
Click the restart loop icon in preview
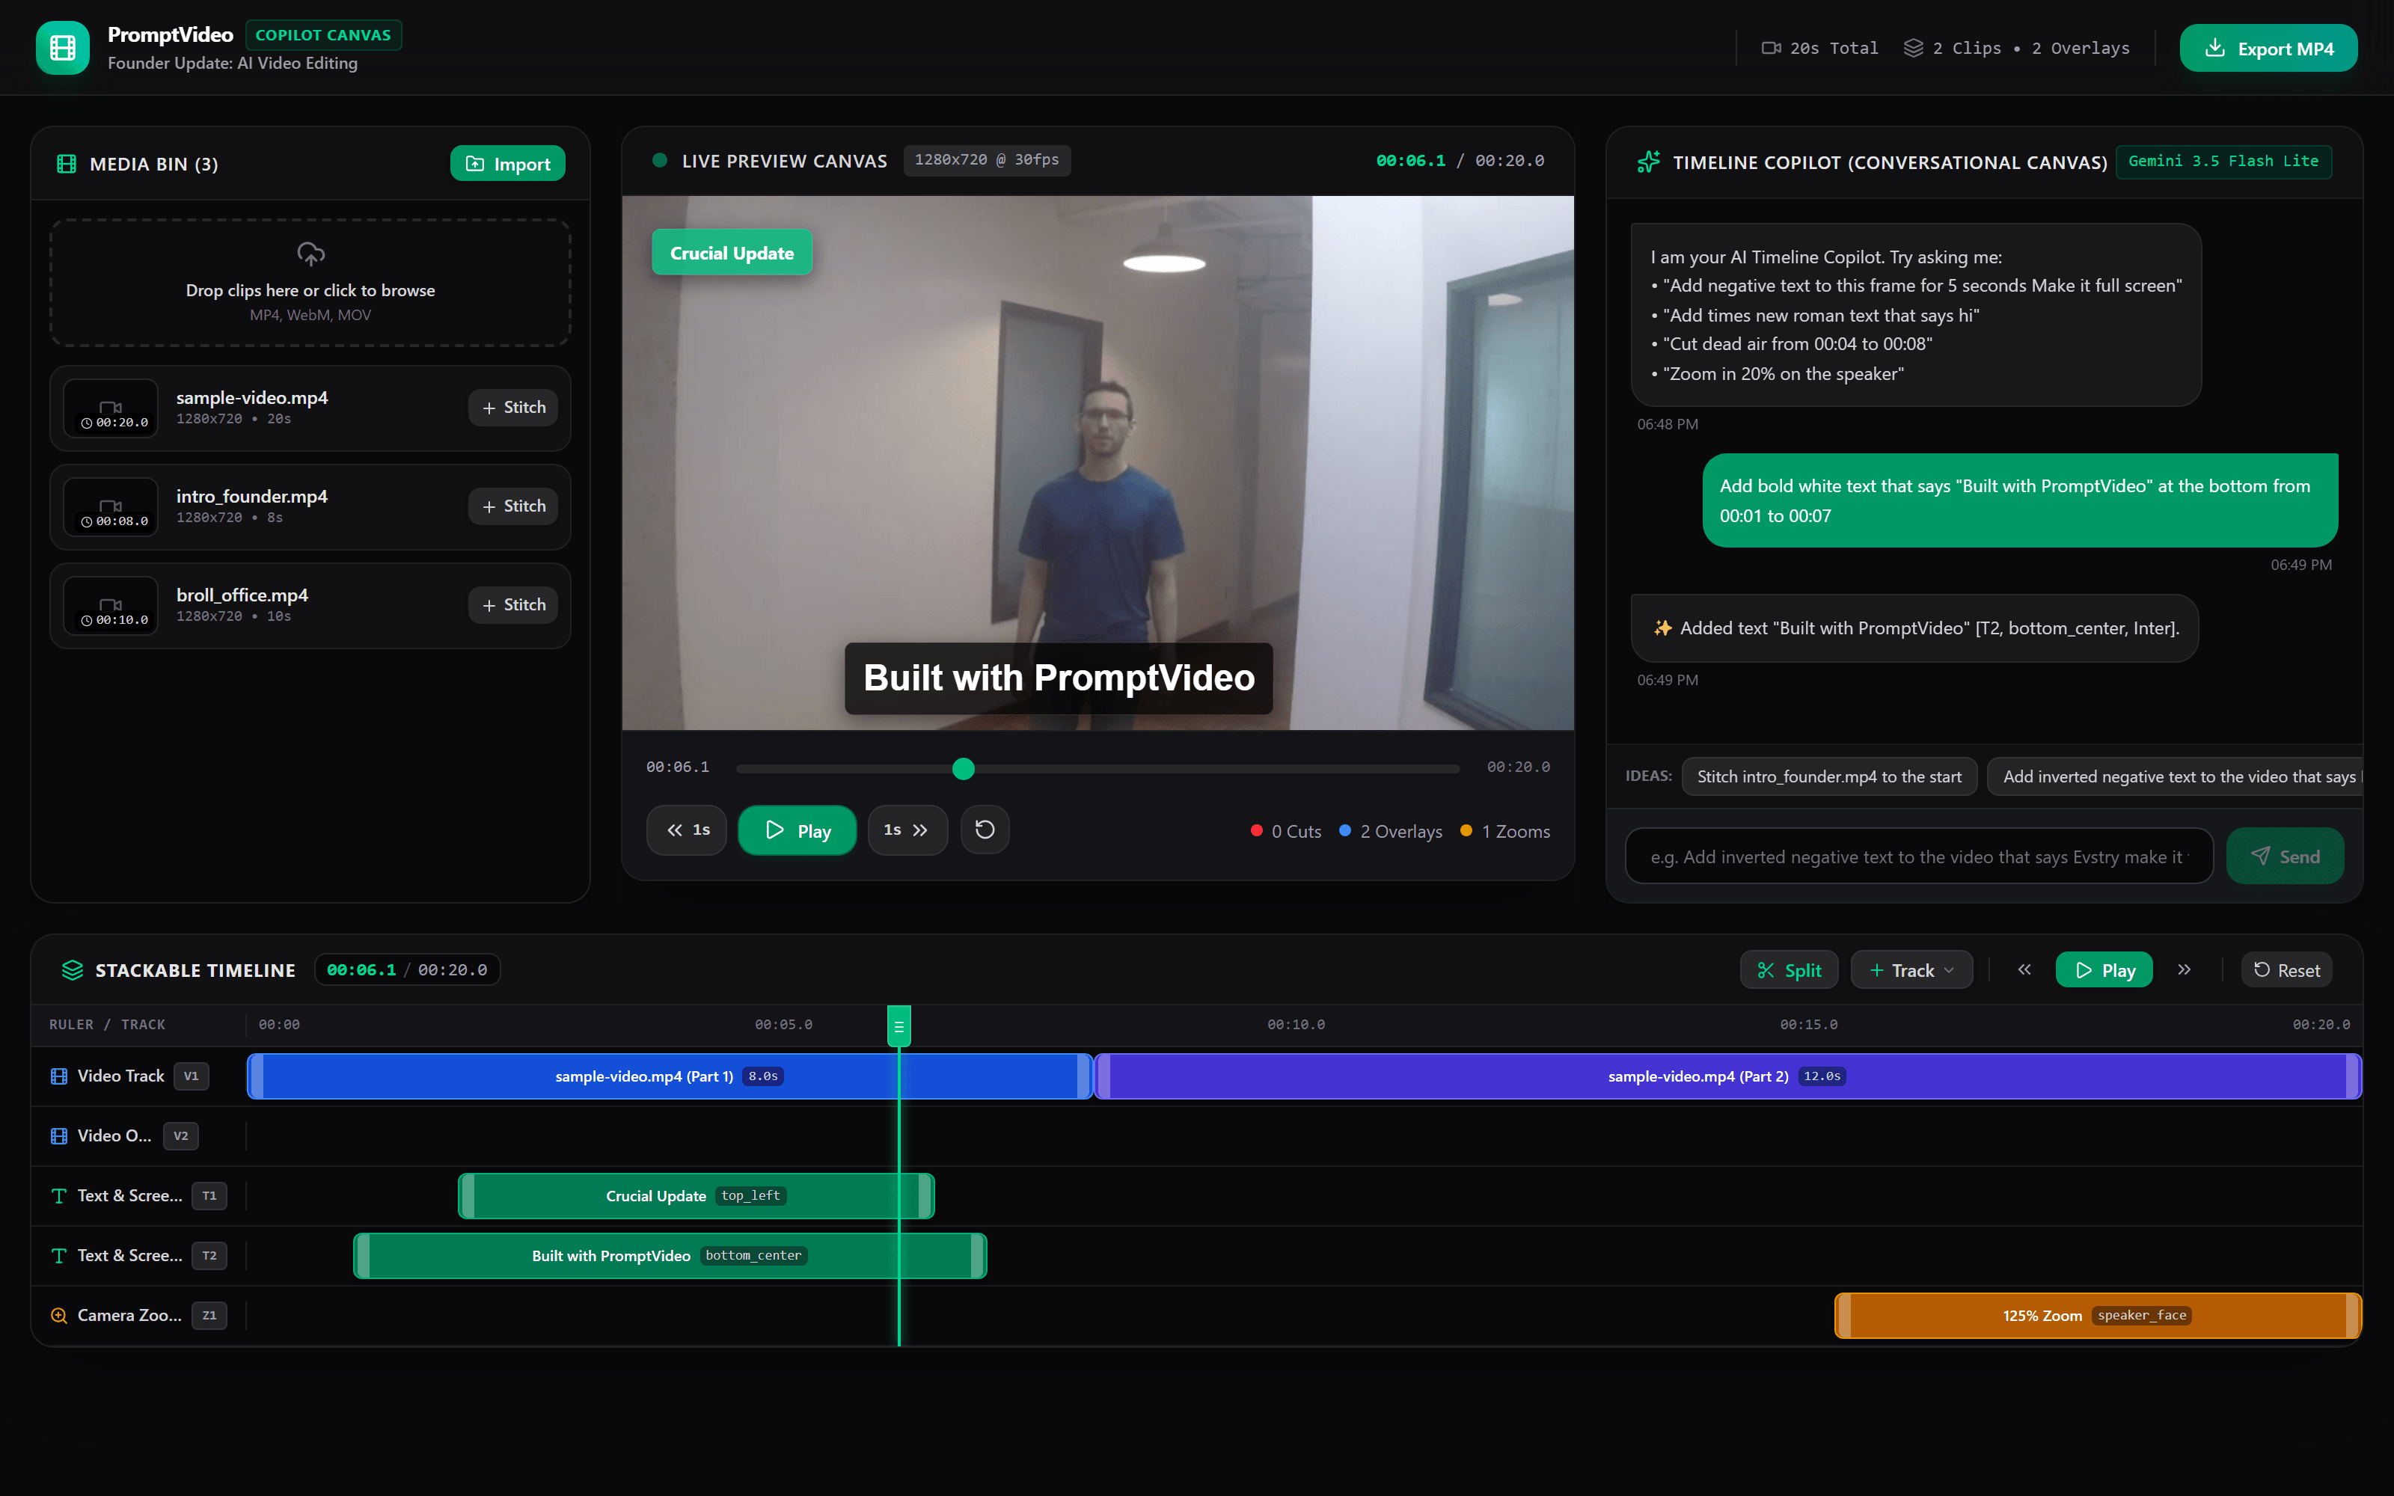click(985, 830)
